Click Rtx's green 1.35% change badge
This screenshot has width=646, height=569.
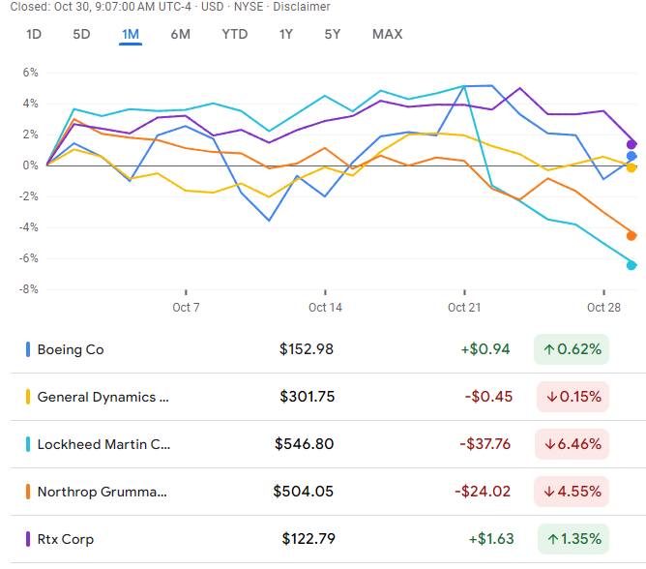pos(572,539)
